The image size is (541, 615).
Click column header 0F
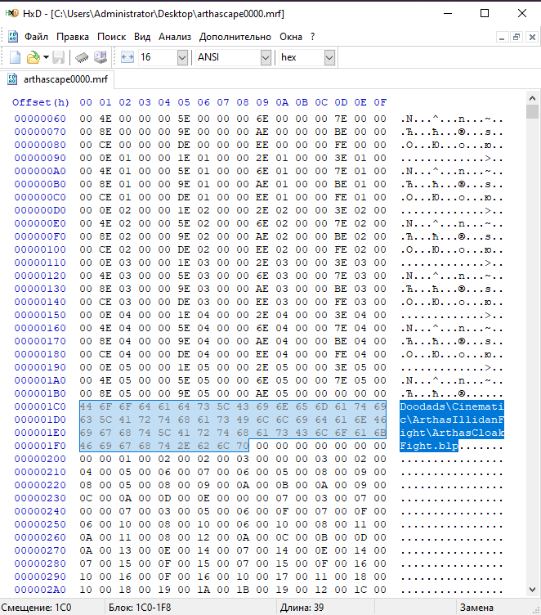(x=380, y=102)
